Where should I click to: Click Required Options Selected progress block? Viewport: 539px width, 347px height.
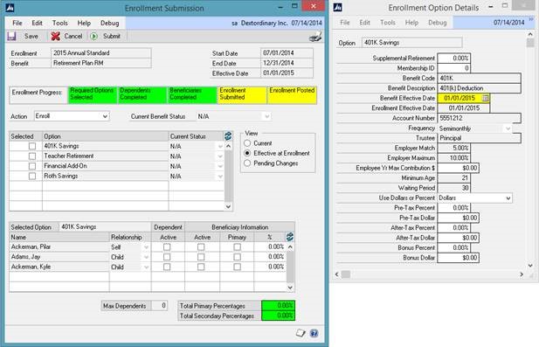coord(93,94)
